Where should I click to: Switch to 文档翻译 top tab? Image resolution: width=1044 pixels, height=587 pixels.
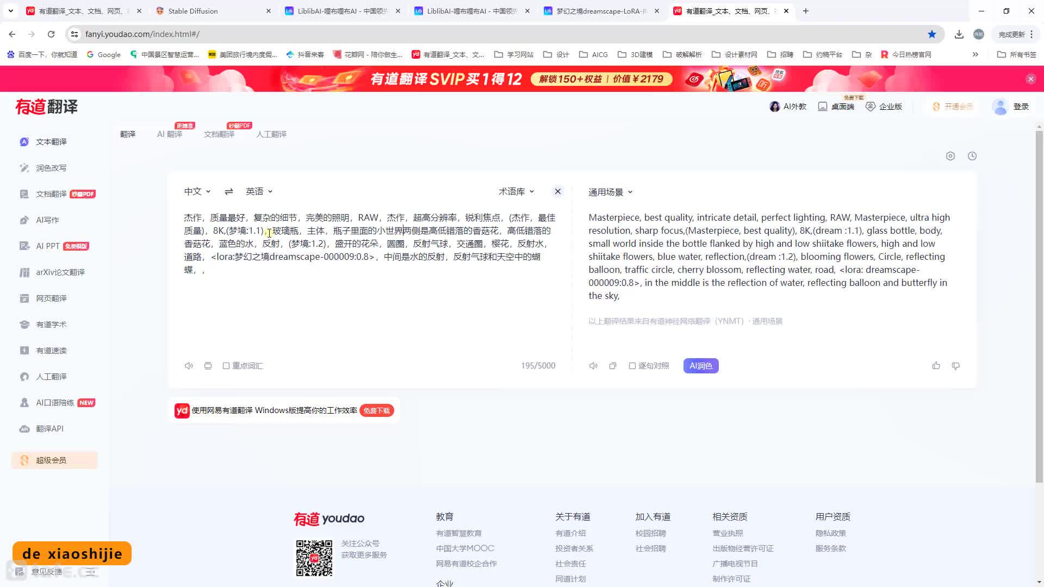point(219,134)
